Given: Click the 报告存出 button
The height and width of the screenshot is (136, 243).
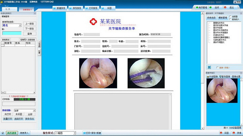Looking at the screenshot, I should [30, 119].
